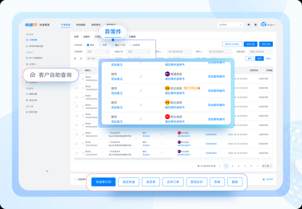Go to the next page arrow in pagination
This screenshot has height=209, width=302.
258,166
